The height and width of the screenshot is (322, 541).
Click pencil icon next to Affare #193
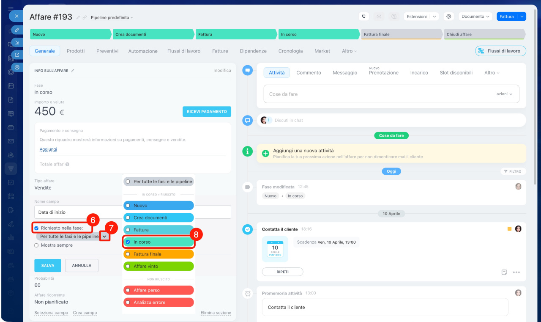(78, 17)
